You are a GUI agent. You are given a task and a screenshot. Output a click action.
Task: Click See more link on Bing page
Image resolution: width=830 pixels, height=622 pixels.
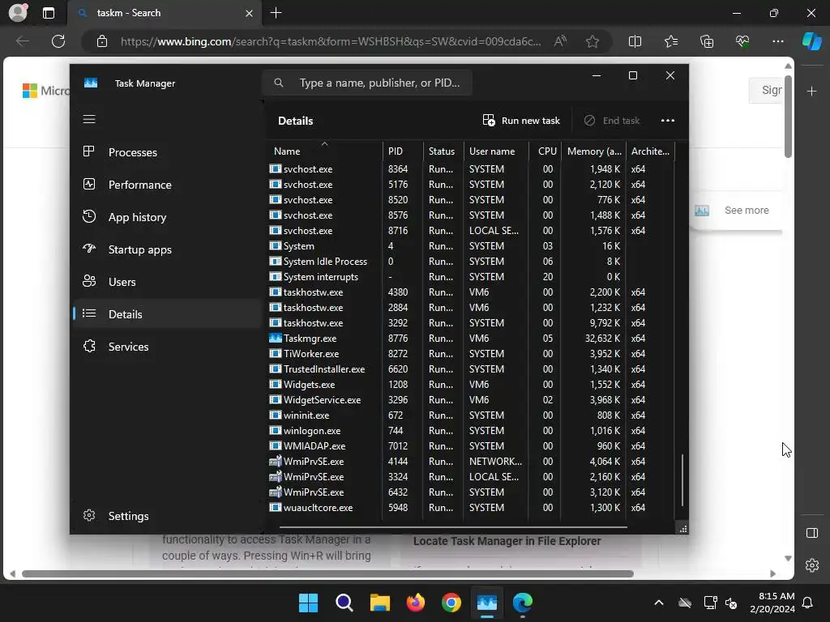tap(747, 211)
